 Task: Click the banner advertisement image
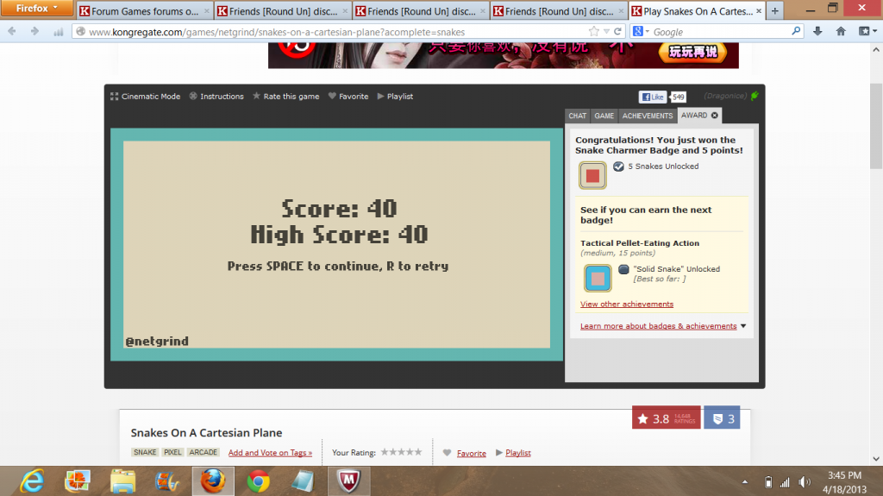pyautogui.click(x=503, y=55)
